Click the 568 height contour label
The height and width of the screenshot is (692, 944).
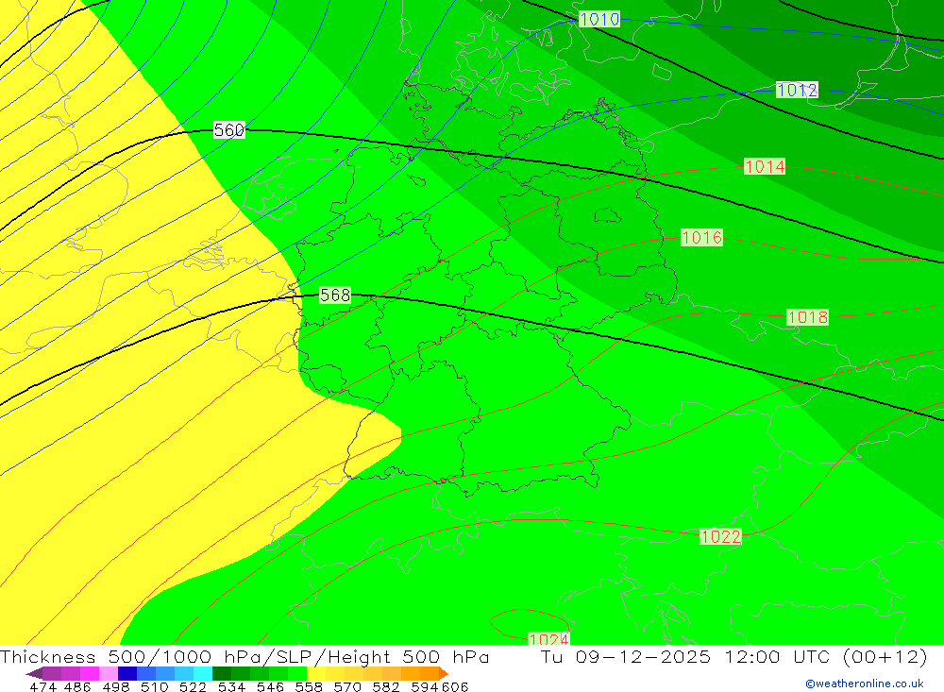click(335, 295)
